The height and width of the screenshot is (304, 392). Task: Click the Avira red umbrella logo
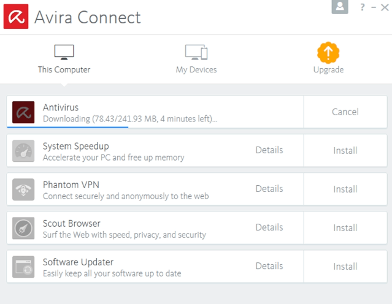pyautogui.click(x=16, y=17)
